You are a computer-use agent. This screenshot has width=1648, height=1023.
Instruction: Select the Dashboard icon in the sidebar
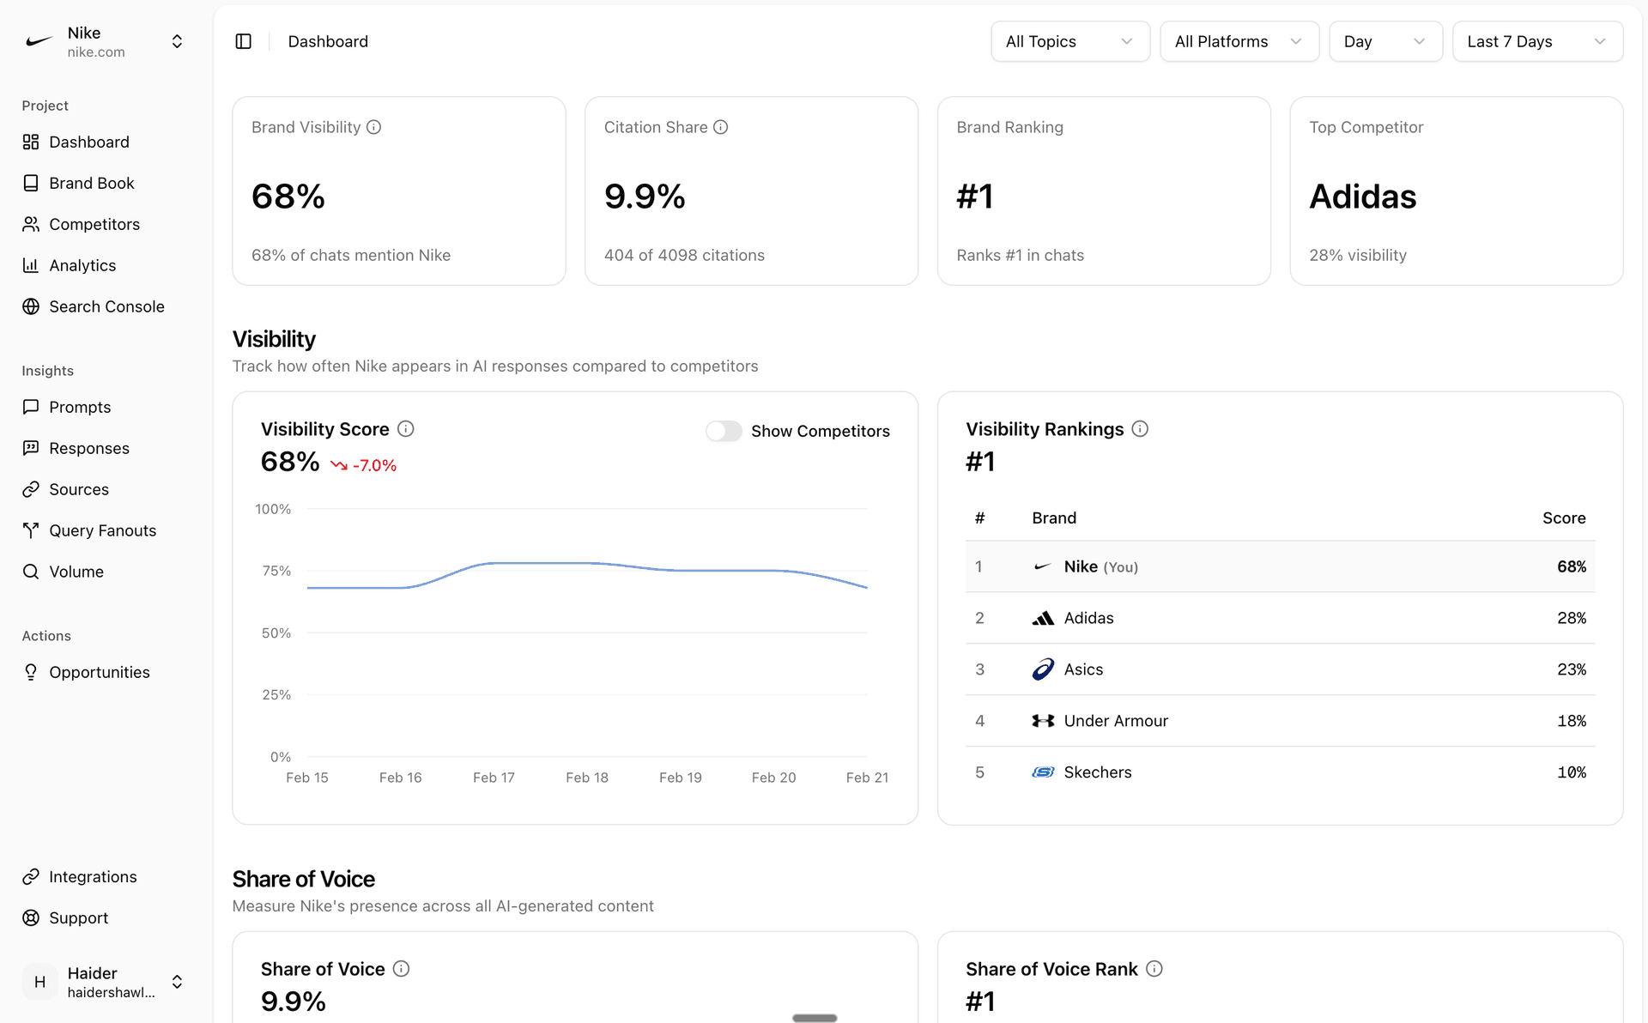31,142
